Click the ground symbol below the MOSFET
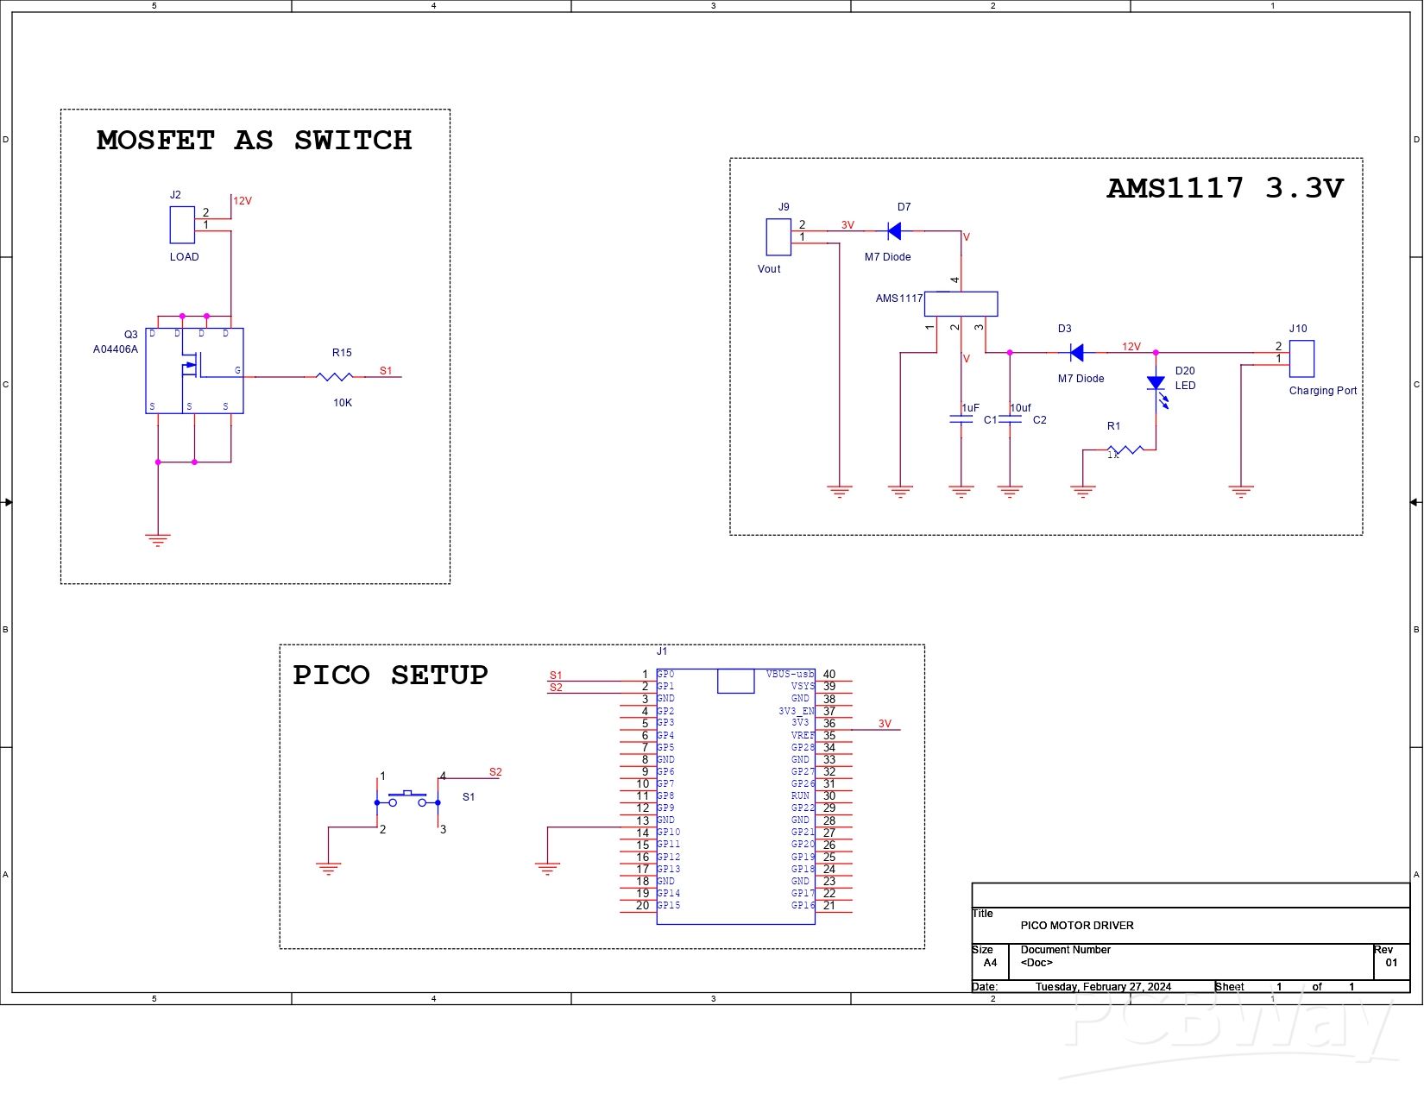The width and height of the screenshot is (1424, 1100). pos(158,539)
